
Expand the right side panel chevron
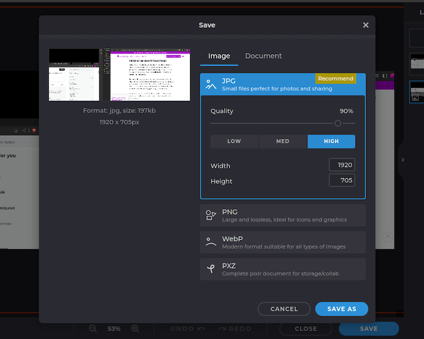(403, 160)
